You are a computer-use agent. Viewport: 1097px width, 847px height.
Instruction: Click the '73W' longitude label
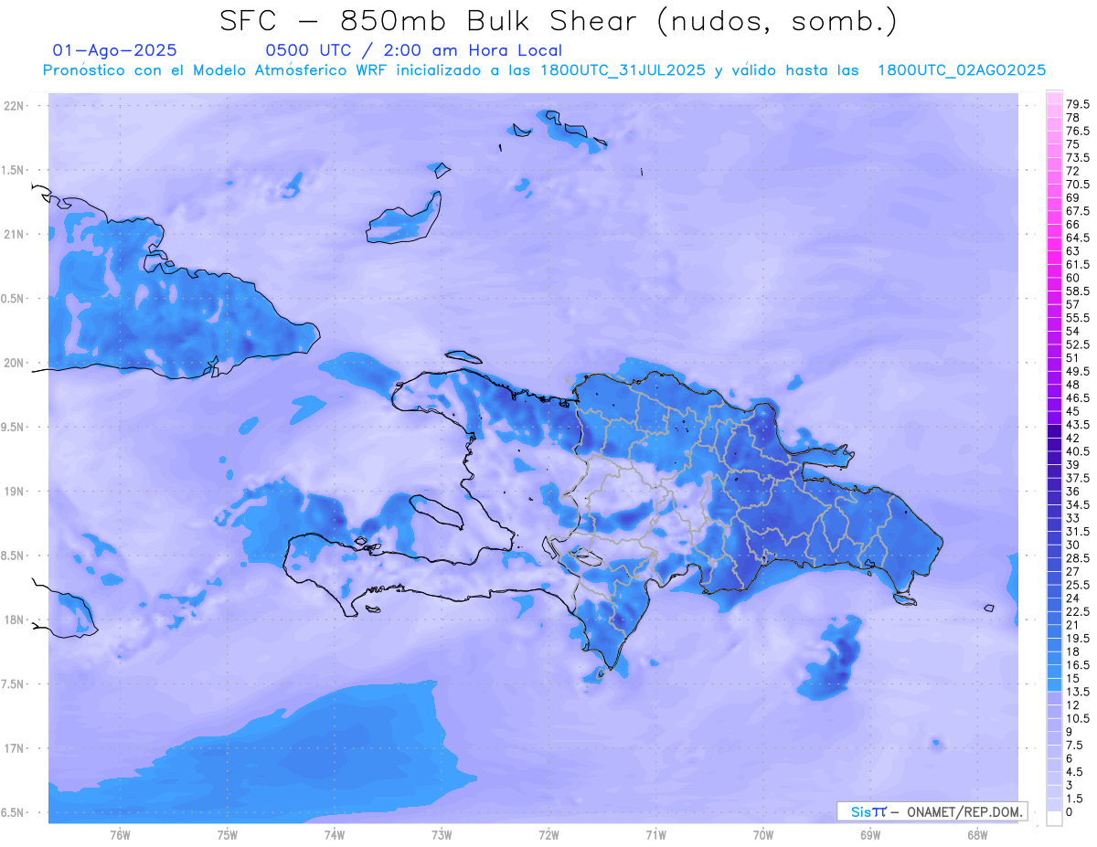click(442, 835)
